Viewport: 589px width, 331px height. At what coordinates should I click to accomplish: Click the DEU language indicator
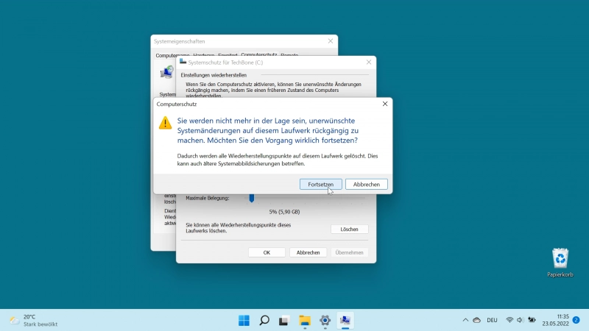[492, 320]
